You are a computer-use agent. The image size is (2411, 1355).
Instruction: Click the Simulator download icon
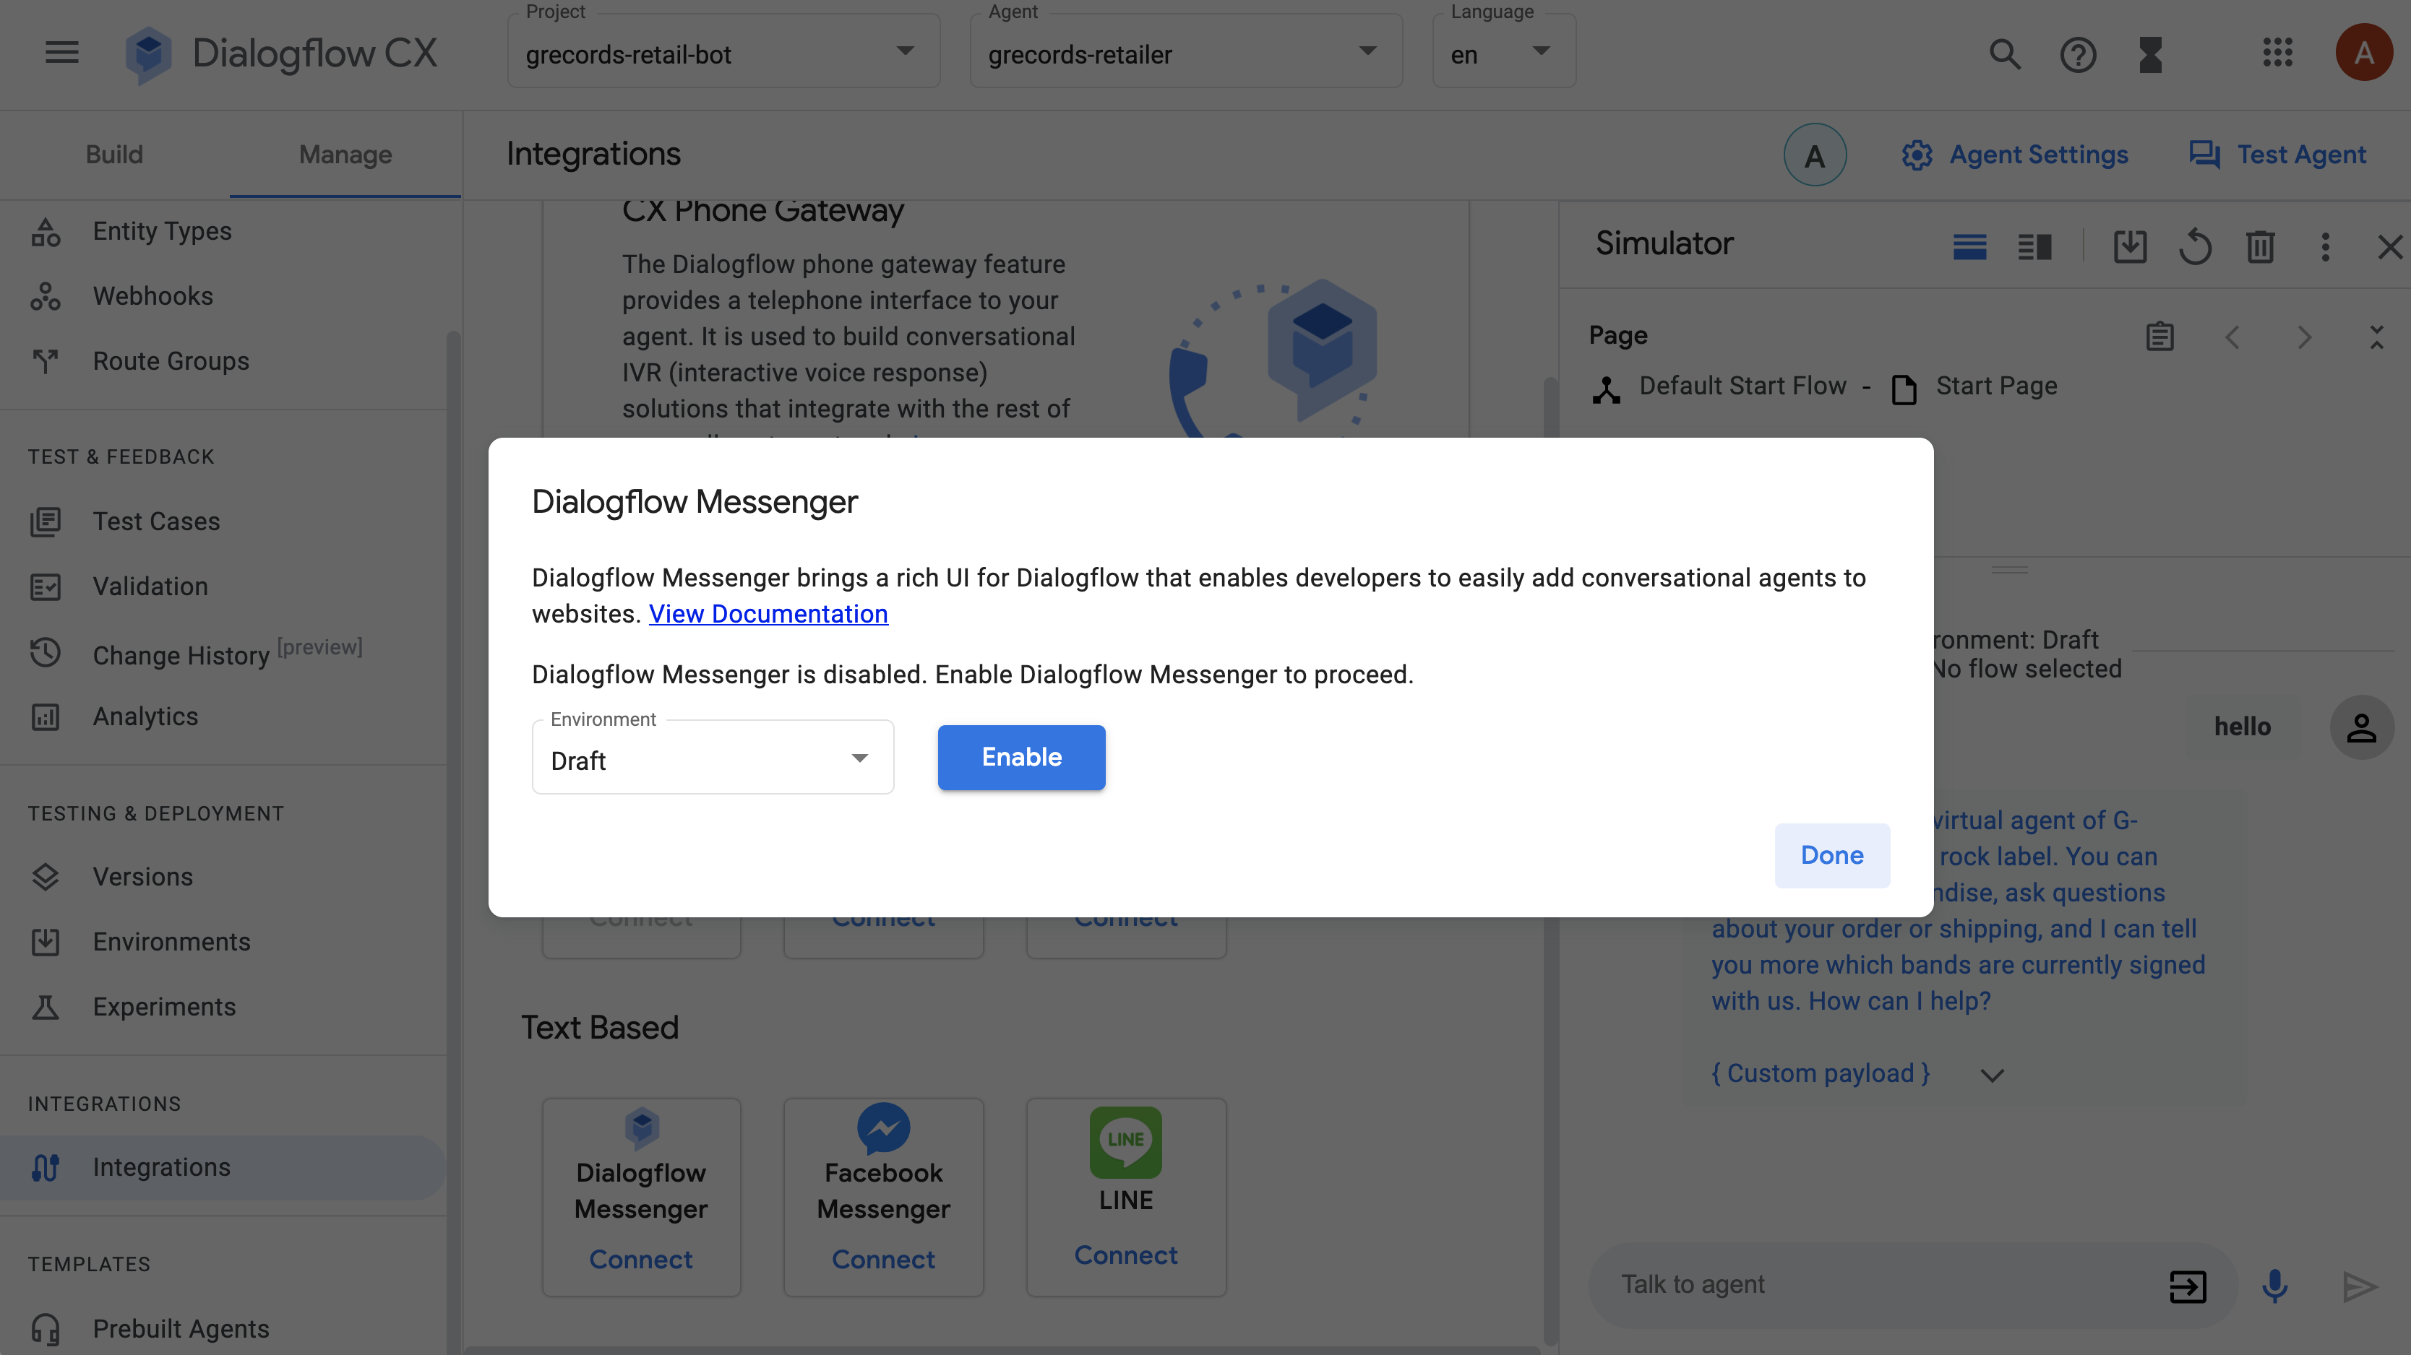[x=2129, y=250]
